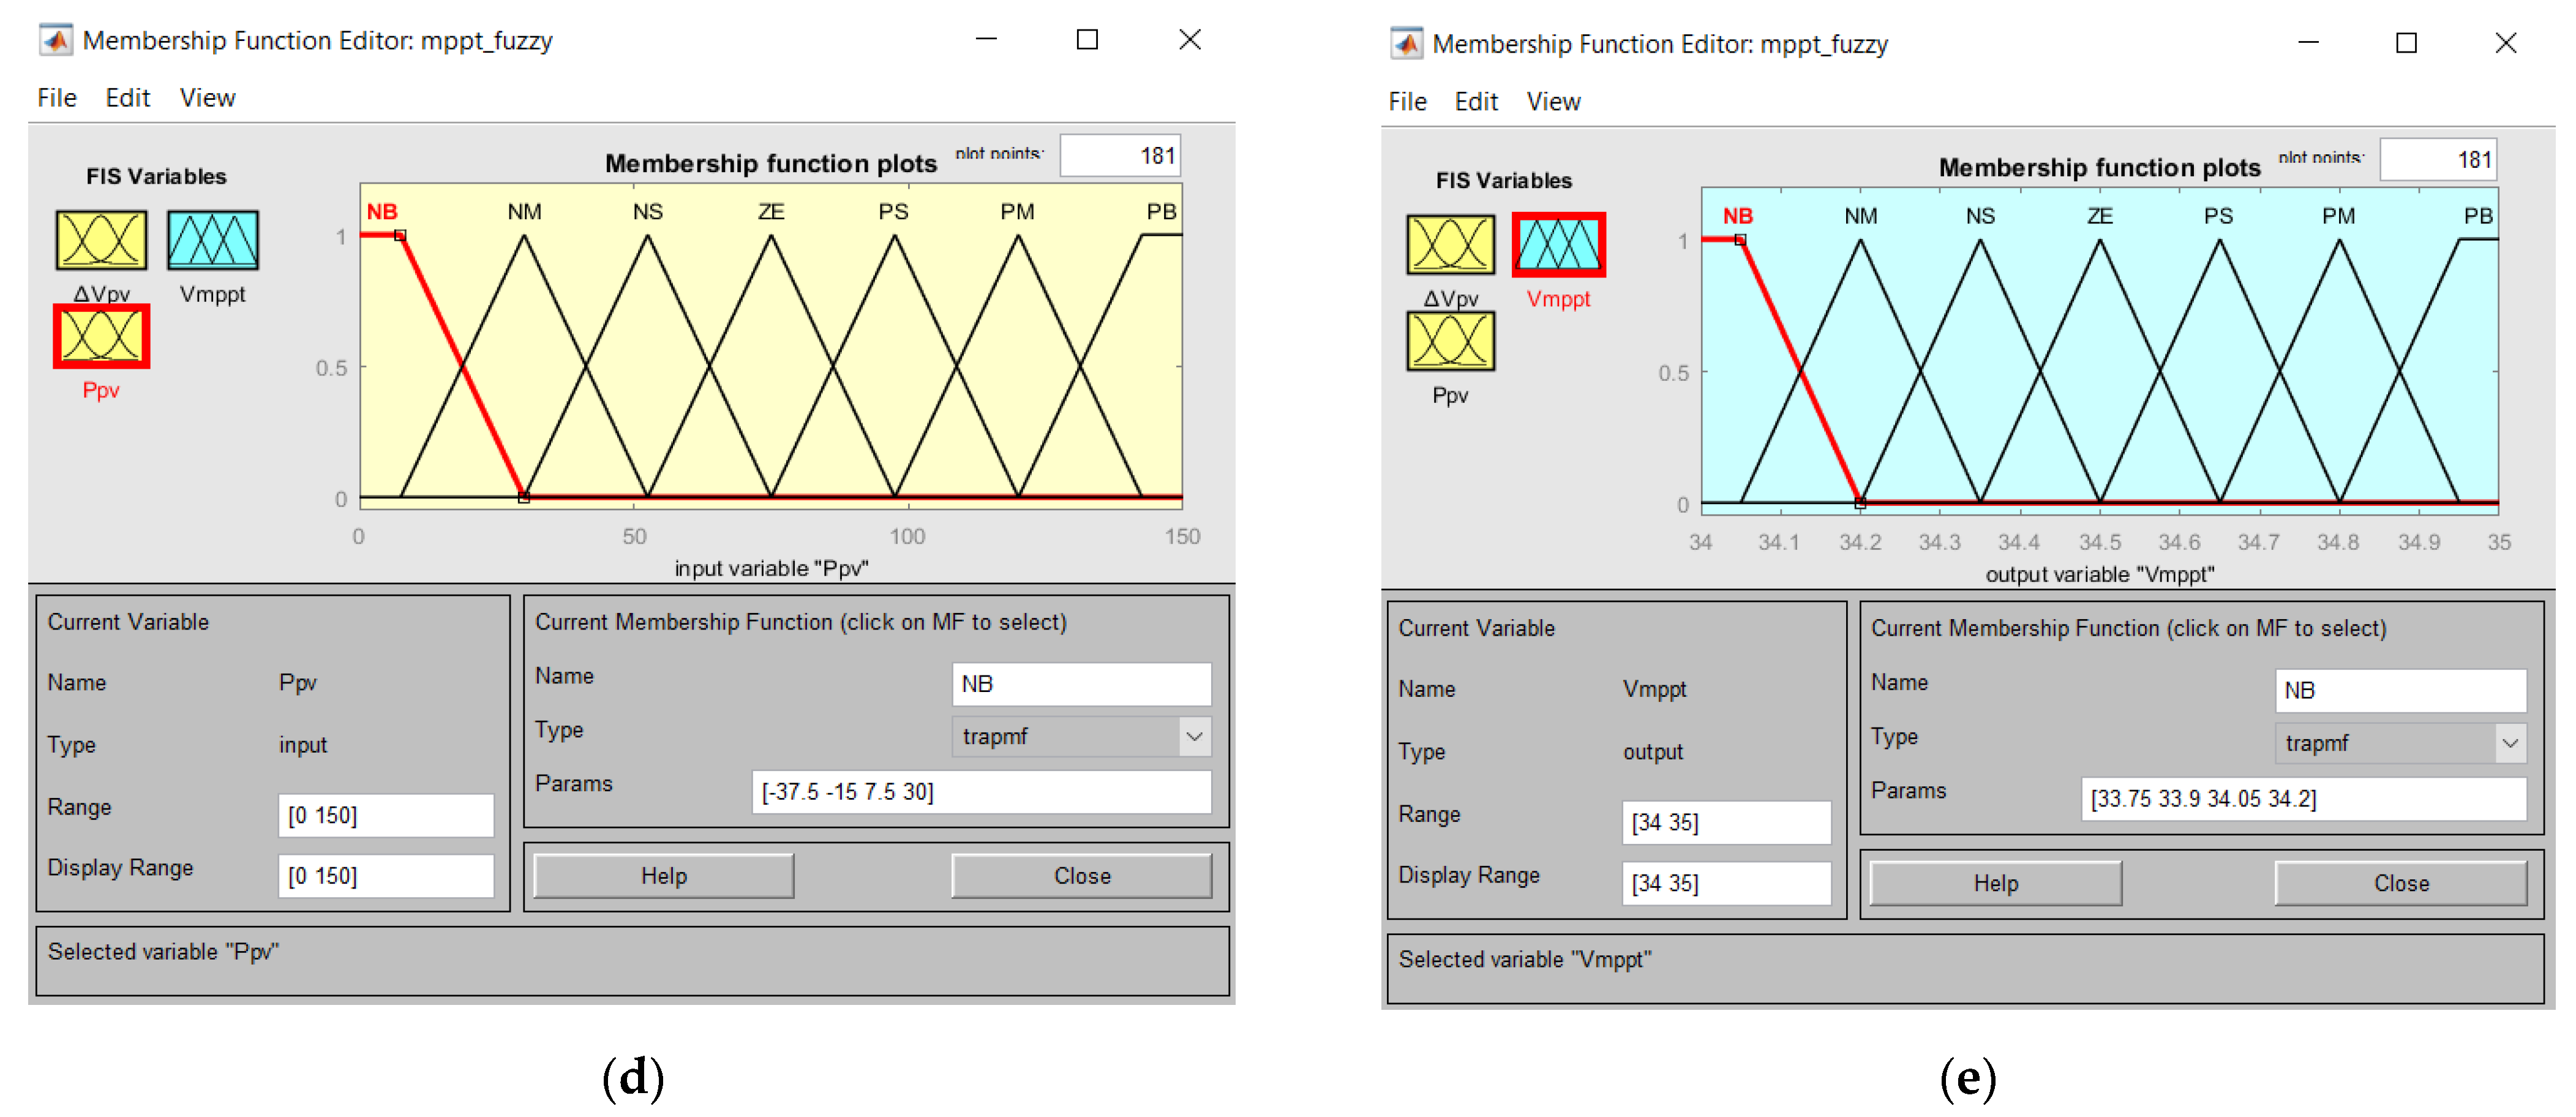Image resolution: width=2576 pixels, height=1117 pixels.
Task: Select the ΔVpv variable icon in right window
Action: click(x=1450, y=244)
